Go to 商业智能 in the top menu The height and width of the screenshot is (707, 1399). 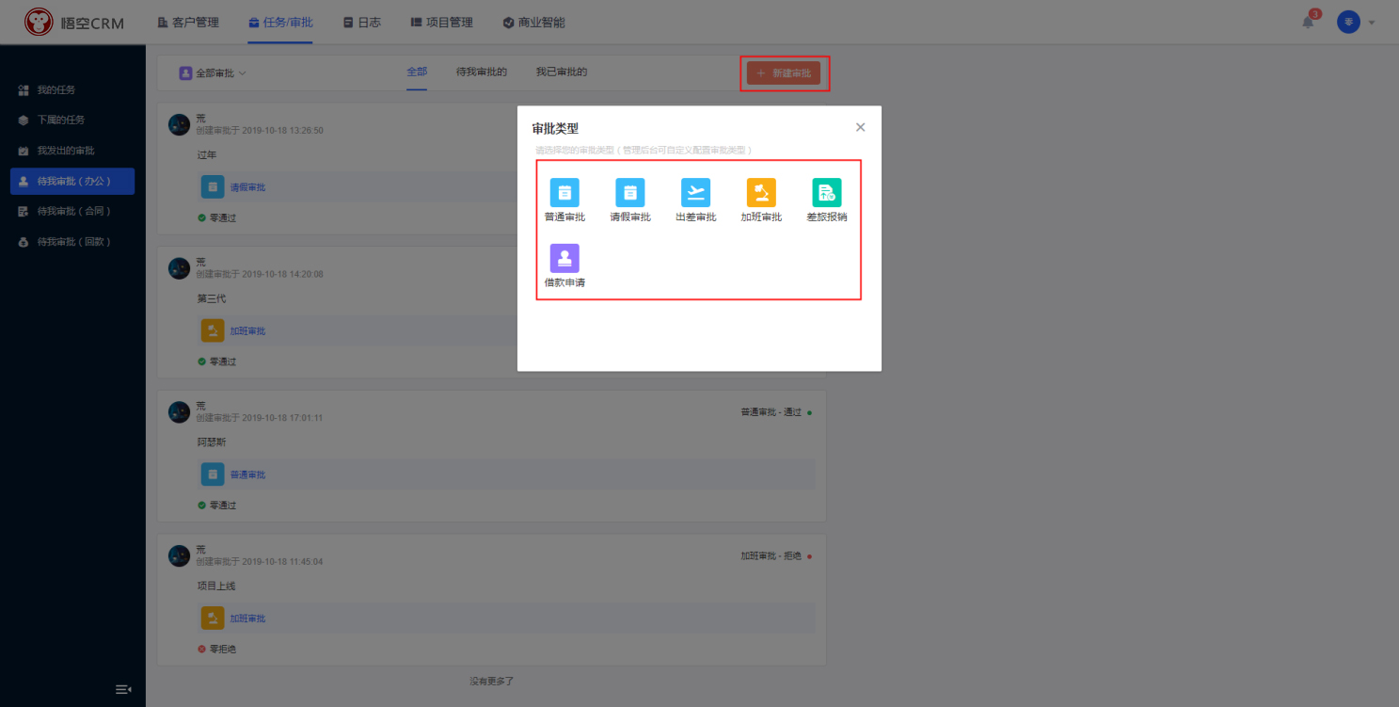pos(534,23)
